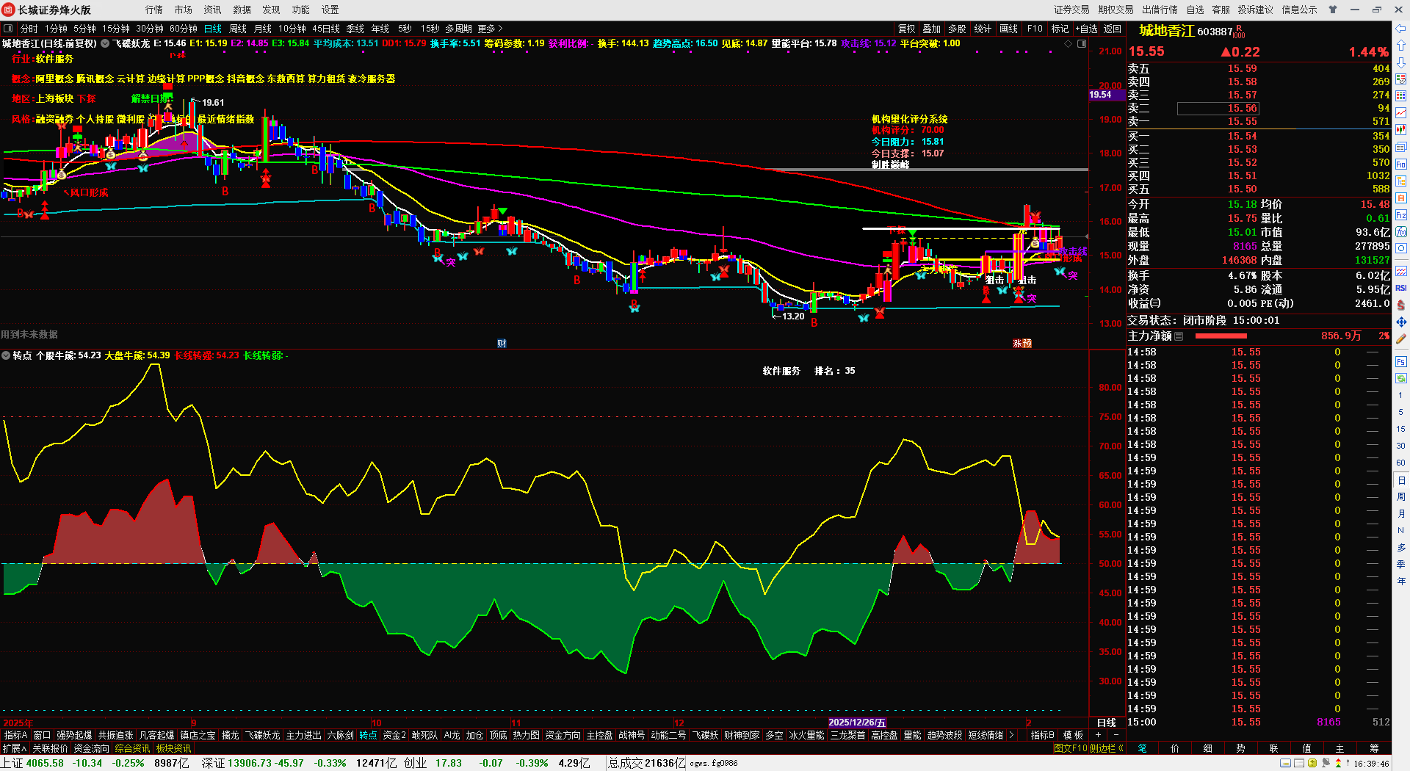Image resolution: width=1410 pixels, height=771 pixels.
Task: Click the back arrow icon in right sidebar
Action: click(1401, 29)
